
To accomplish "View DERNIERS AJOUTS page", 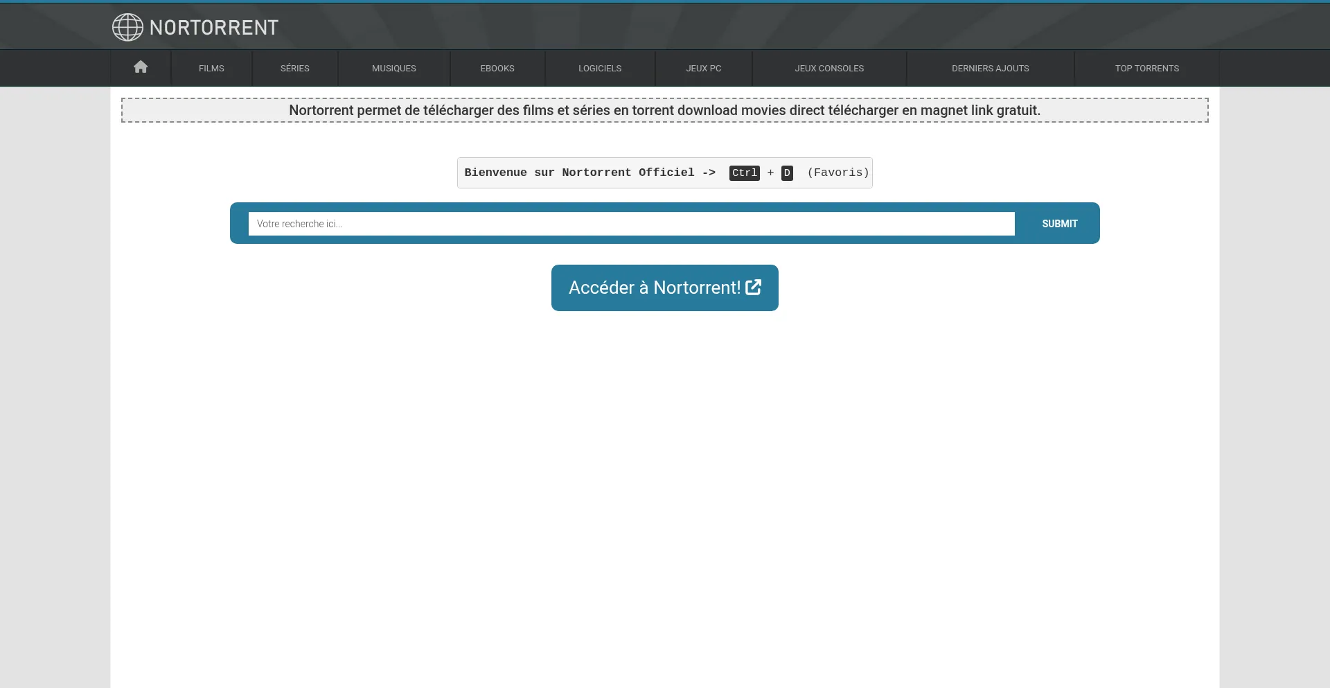I will [x=990, y=68].
